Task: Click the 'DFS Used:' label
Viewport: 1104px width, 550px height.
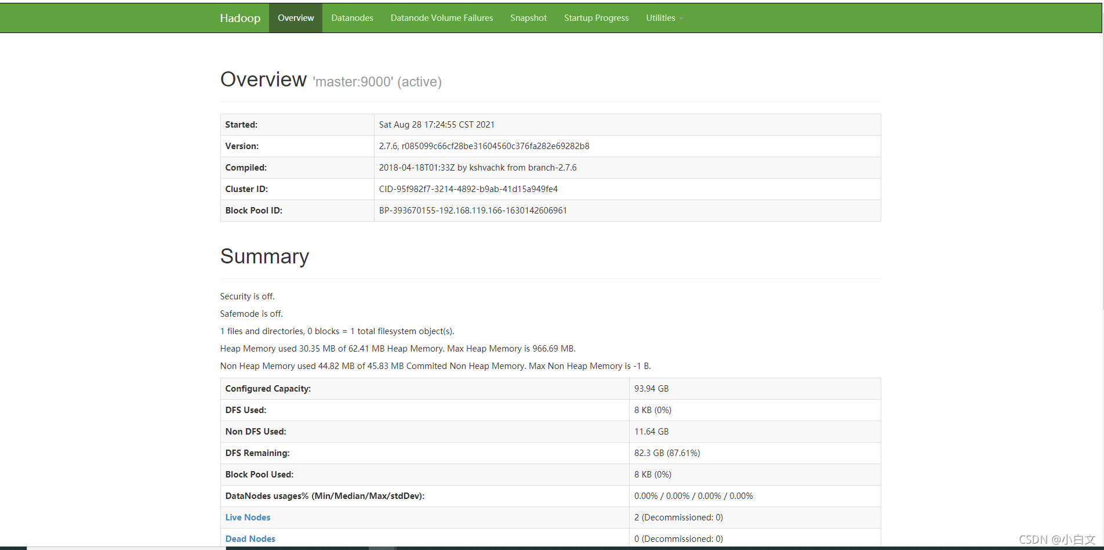Action: click(246, 410)
